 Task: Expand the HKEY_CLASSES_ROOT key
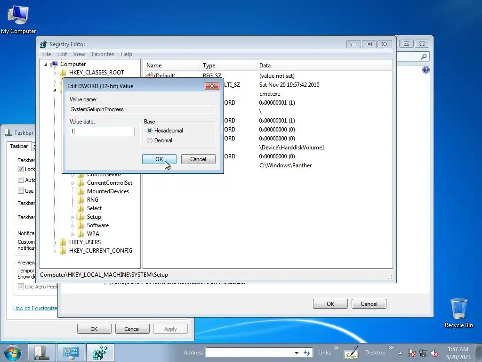click(55, 73)
